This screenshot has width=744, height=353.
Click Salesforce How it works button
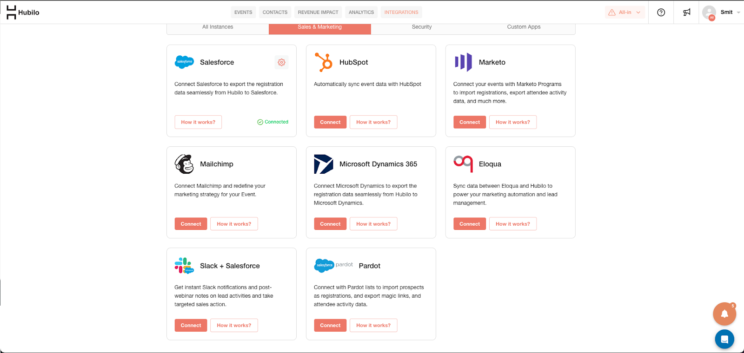(198, 122)
